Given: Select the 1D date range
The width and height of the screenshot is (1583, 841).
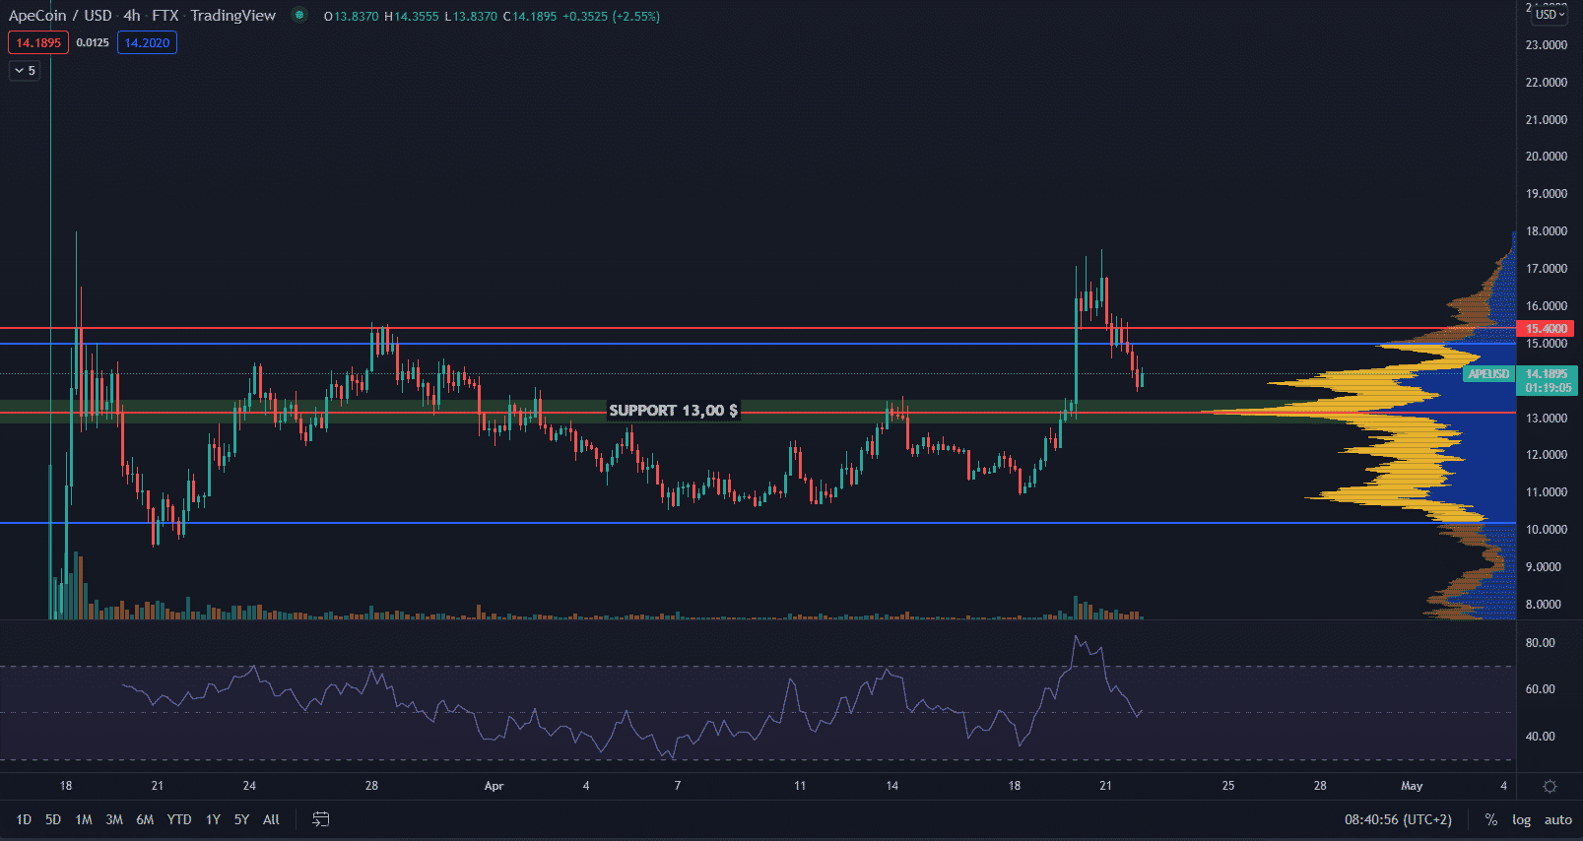Looking at the screenshot, I should pos(24,819).
